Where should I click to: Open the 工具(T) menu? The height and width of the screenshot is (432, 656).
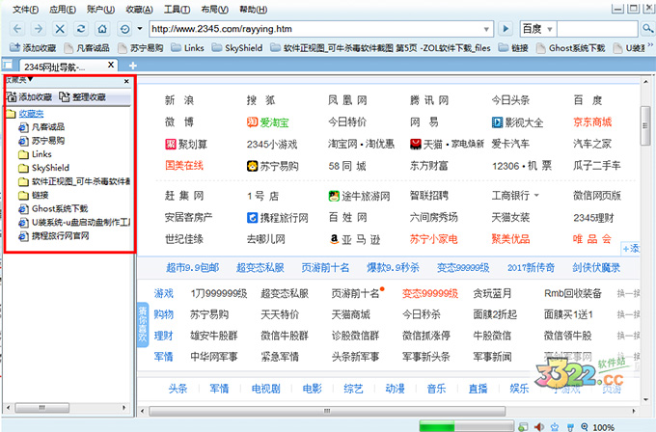[x=177, y=10]
